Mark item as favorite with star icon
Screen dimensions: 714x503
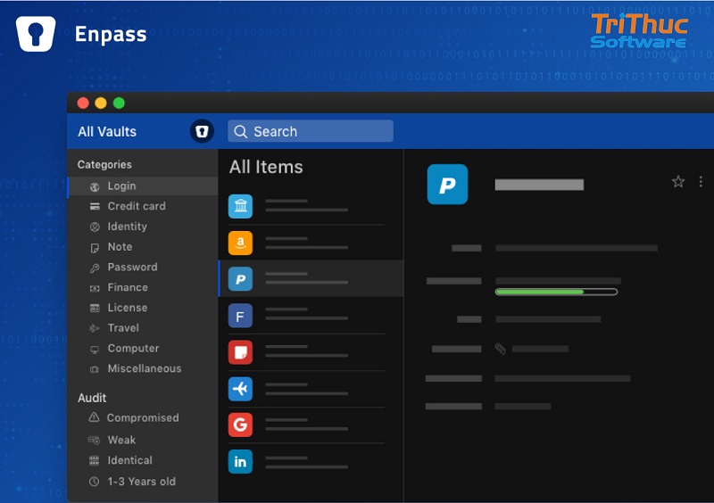[x=678, y=182]
